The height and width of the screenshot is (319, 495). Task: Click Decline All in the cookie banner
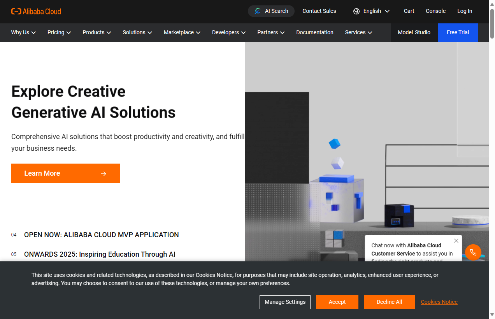[x=389, y=302]
